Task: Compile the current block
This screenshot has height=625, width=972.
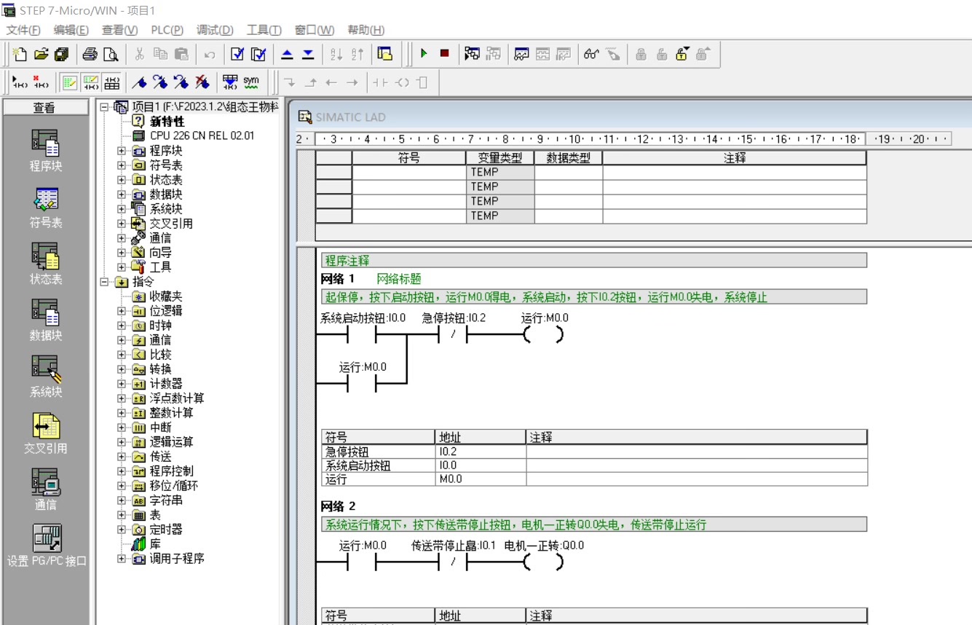Action: pyautogui.click(x=237, y=54)
